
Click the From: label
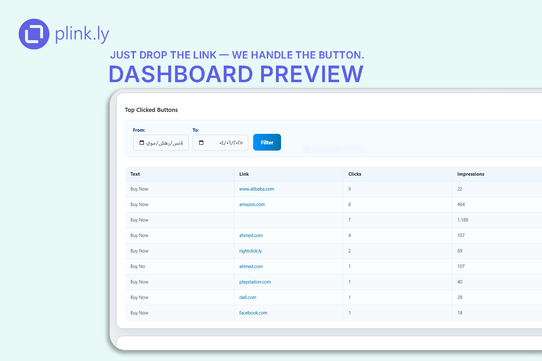[139, 130]
